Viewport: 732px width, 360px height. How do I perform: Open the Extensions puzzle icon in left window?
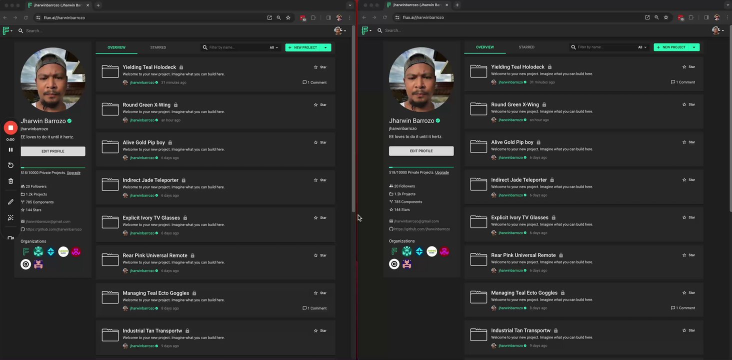point(313,17)
